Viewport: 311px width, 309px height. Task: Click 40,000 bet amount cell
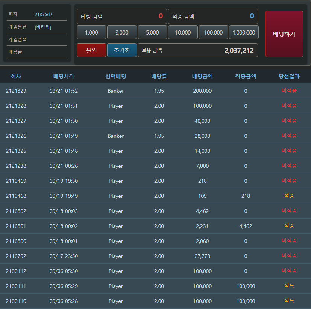[x=202, y=121]
